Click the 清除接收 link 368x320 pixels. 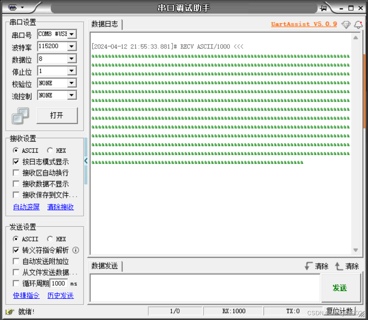point(61,207)
